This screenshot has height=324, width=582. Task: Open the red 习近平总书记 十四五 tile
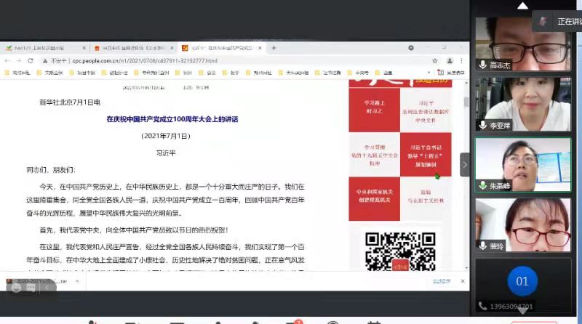426,155
